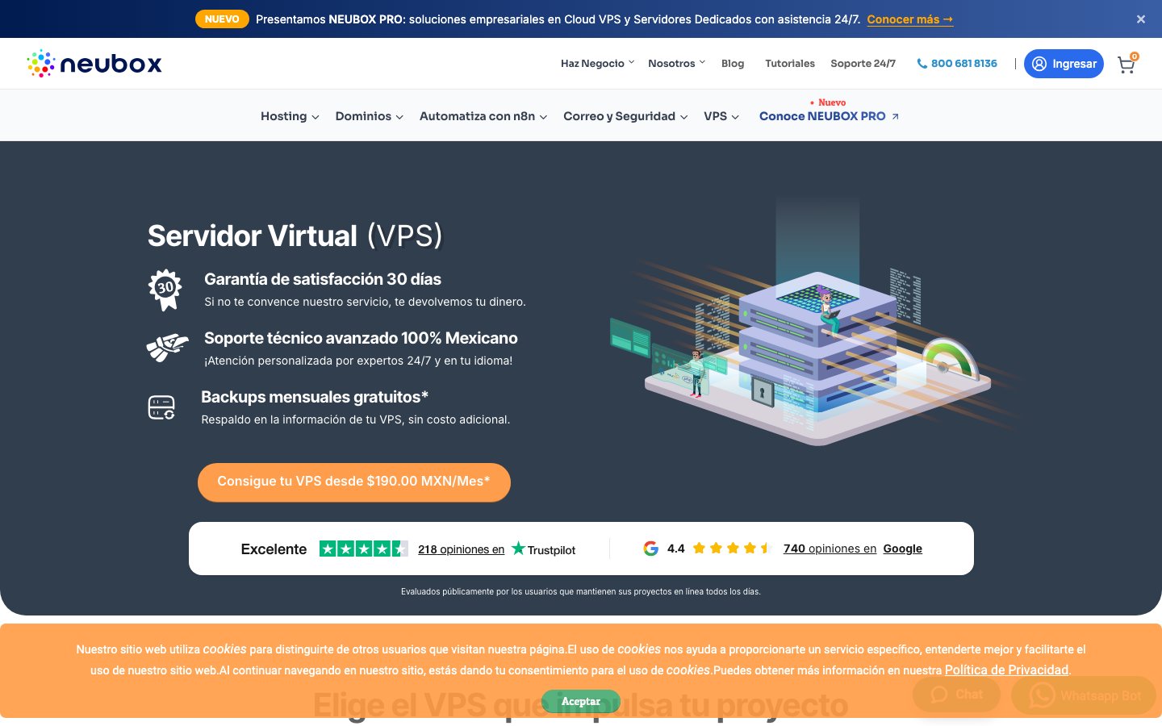
Task: Close the top announcement banner
Action: point(1141,19)
